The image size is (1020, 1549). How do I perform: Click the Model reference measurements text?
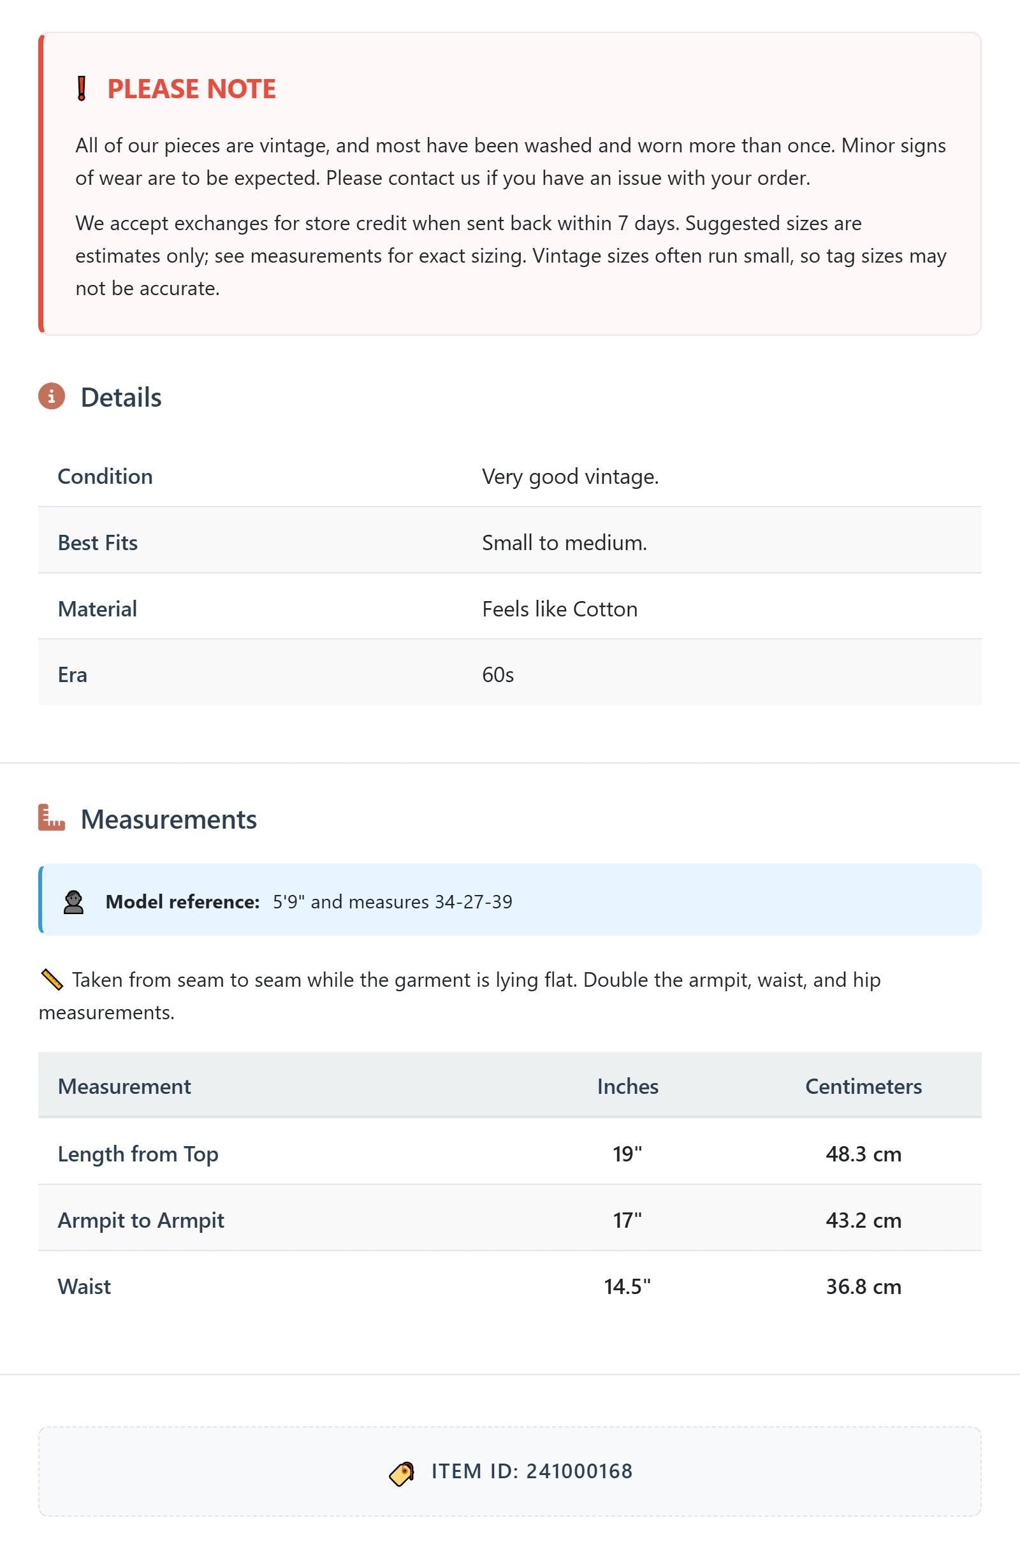click(393, 901)
